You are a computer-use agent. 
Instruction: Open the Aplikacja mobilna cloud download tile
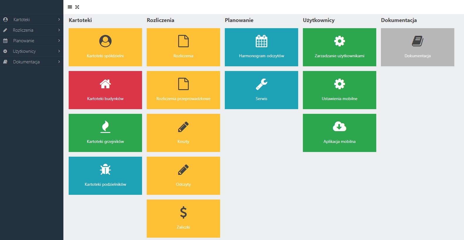coord(340,133)
